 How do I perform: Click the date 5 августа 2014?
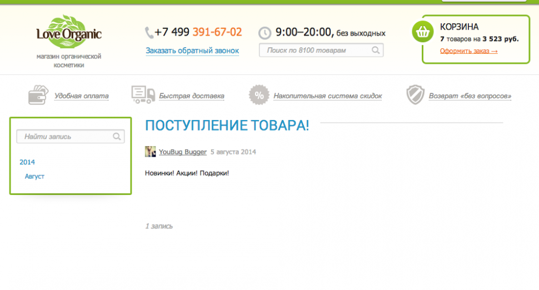pos(233,152)
